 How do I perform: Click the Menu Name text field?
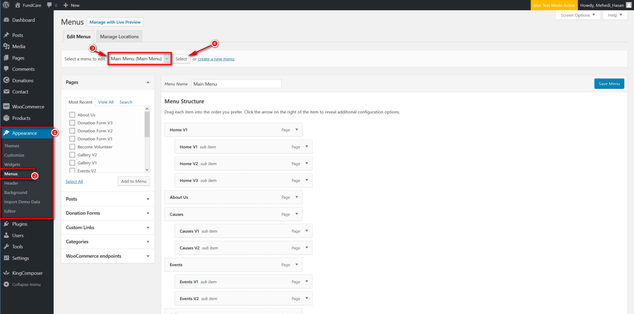pyautogui.click(x=236, y=84)
